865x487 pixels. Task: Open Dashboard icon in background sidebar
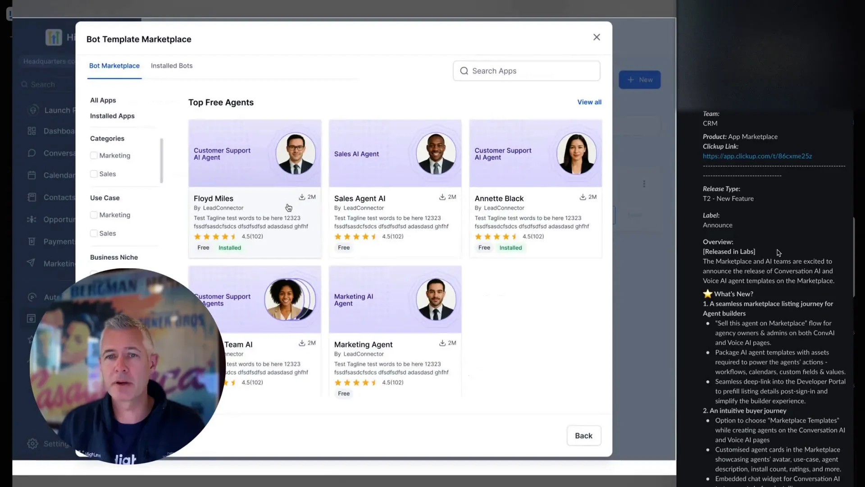32,131
